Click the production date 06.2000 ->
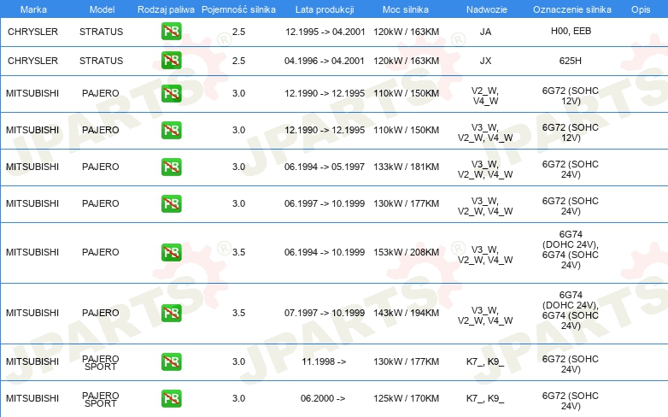Screen dimensions: 668x417 [323, 398]
